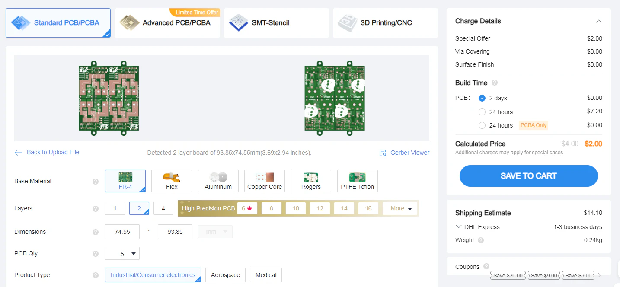This screenshot has width=620, height=287.
Task: Switch to the 3D Printing/CNC tab
Action: 385,23
